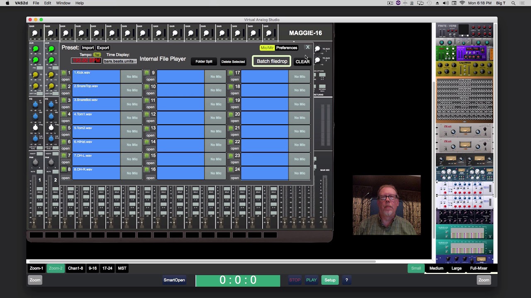Click the Export preset button
531x298 pixels.
click(103, 48)
